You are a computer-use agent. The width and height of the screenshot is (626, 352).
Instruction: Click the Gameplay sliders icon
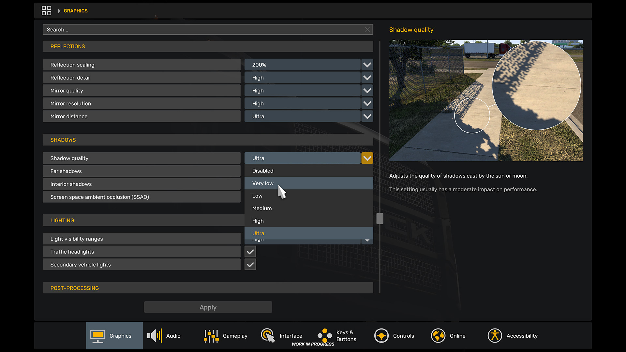point(211,336)
